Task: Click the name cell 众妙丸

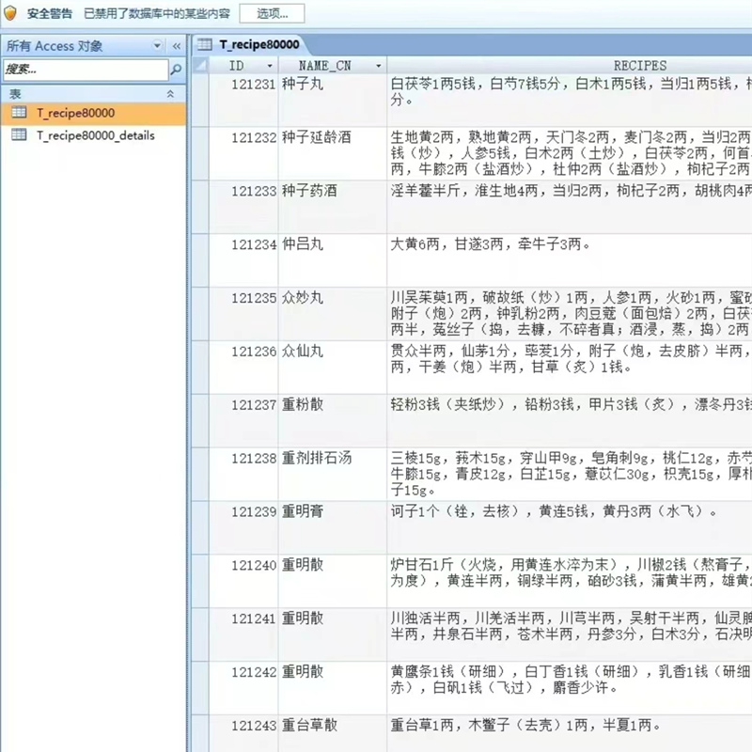Action: 333,314
